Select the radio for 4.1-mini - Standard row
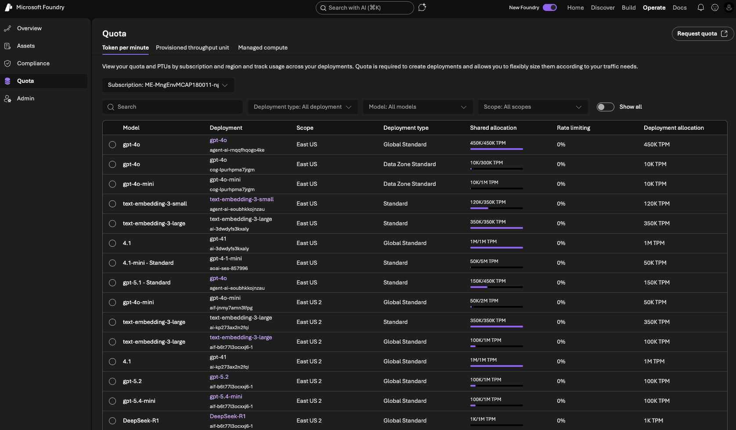Viewport: 736px width, 430px height. click(x=112, y=263)
